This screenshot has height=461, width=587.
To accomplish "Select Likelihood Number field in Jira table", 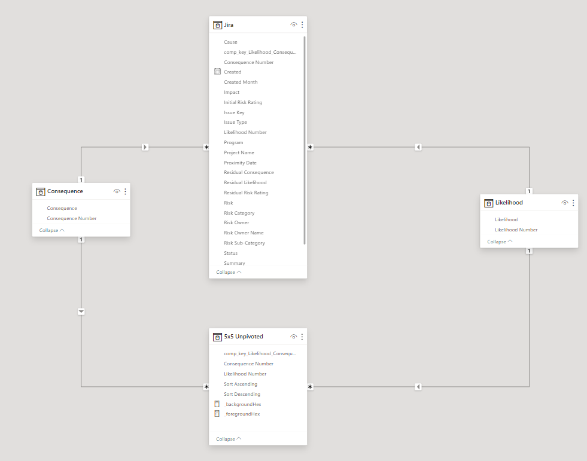I will pos(245,132).
